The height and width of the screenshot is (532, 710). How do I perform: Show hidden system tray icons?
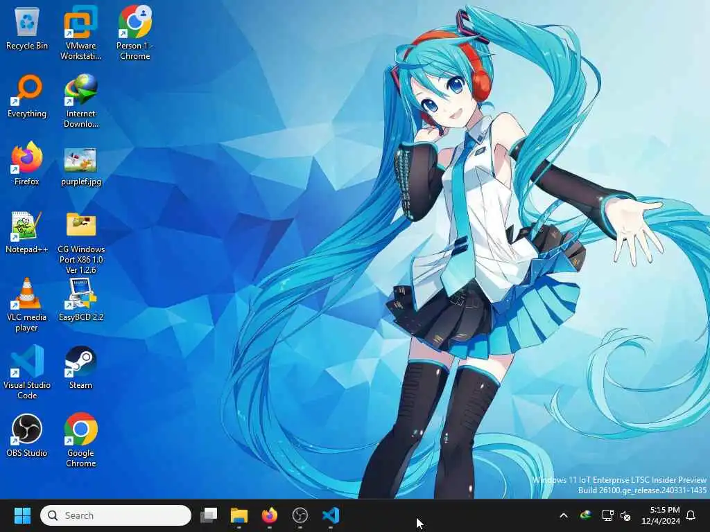pos(564,515)
